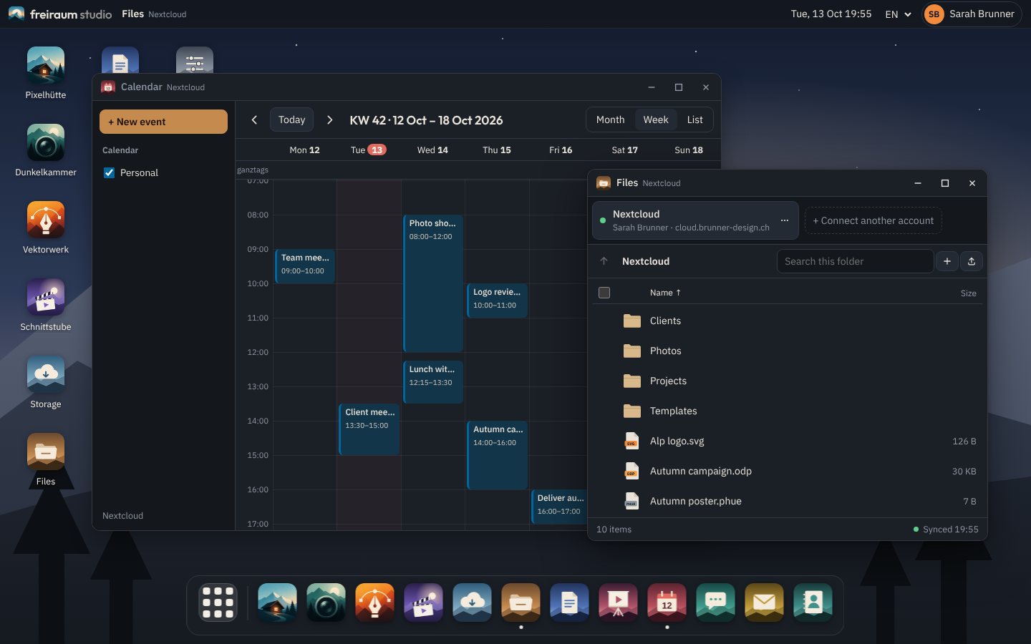Image resolution: width=1031 pixels, height=644 pixels.
Task: Open the Nextcloud account options ellipsis menu
Action: pyautogui.click(x=784, y=220)
